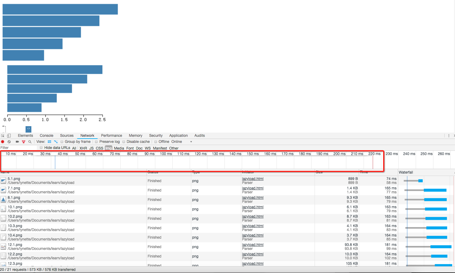Open the Elements panel tab

coord(25,136)
